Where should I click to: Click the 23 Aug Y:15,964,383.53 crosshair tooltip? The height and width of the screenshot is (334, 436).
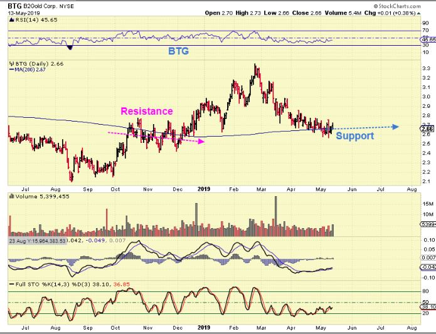(x=37, y=241)
